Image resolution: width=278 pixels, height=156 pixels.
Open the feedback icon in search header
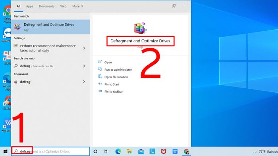pos(174,6)
